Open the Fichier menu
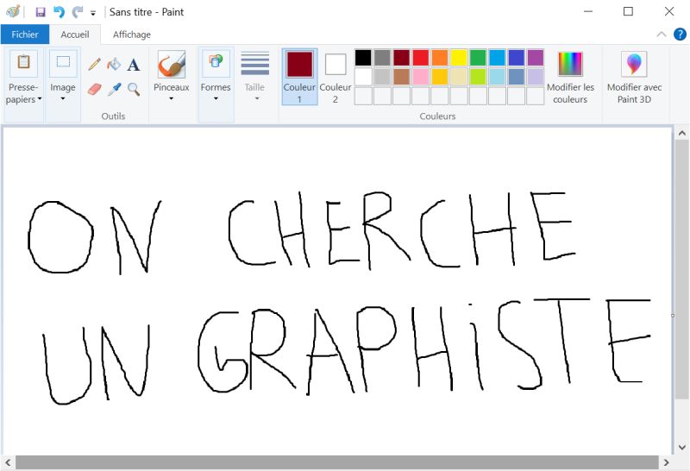Screen dimensions: 690x471 coord(25,35)
